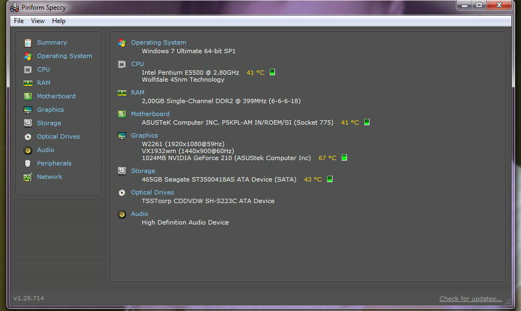Show Graphics details from sidebar

pyautogui.click(x=50, y=110)
